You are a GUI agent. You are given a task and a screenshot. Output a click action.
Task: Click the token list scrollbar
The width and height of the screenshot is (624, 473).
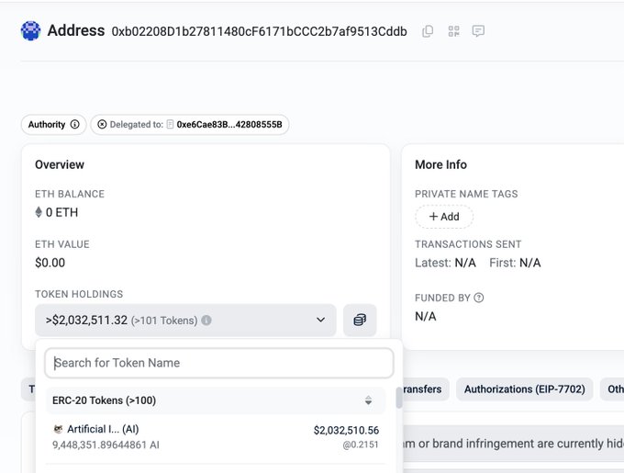click(x=399, y=399)
